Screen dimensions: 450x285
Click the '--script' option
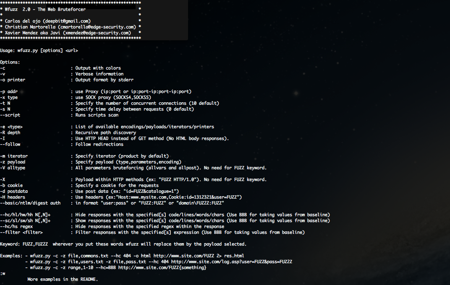coord(10,115)
